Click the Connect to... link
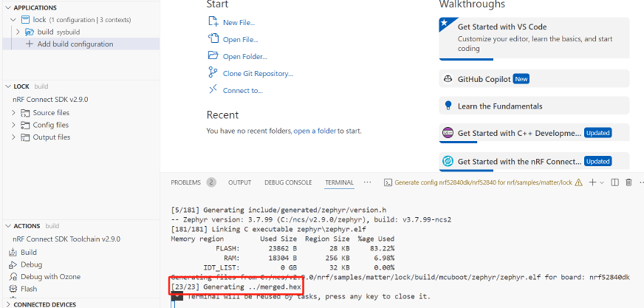Viewport: 644px width, 308px height. point(243,91)
